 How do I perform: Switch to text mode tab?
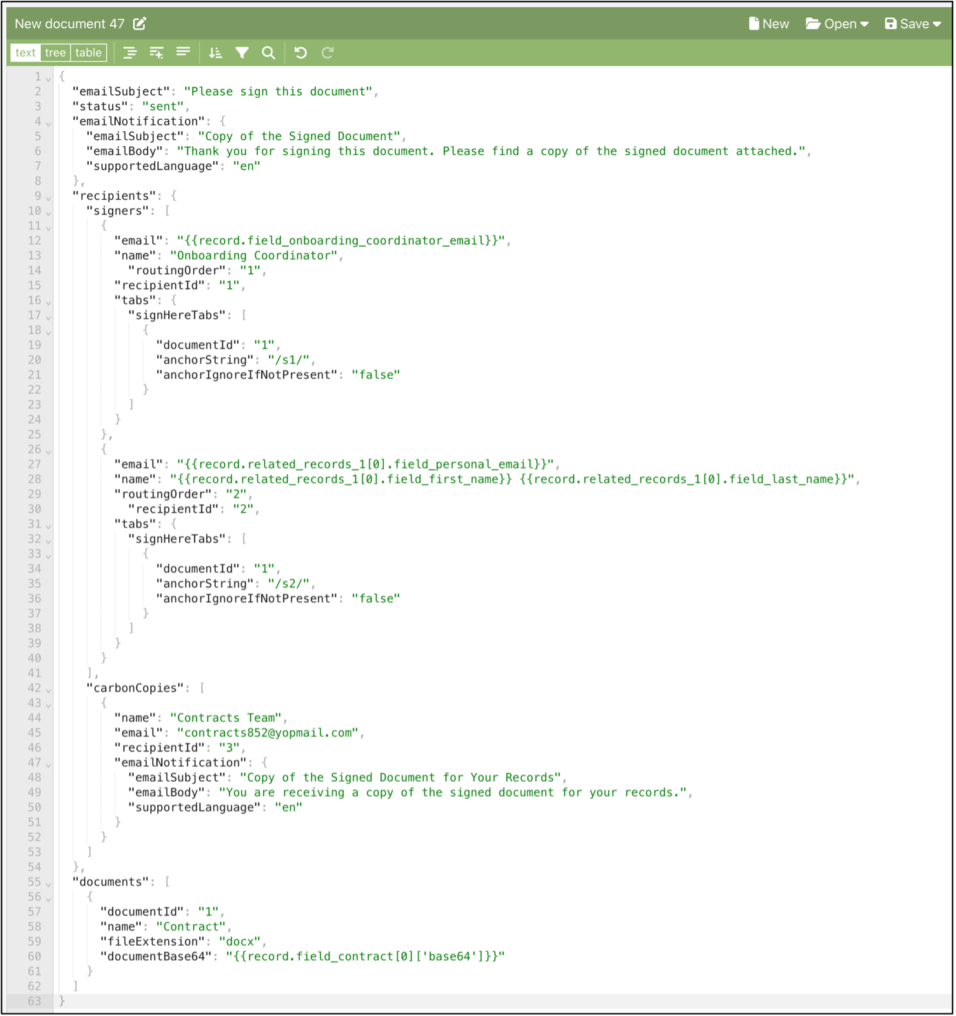point(26,52)
